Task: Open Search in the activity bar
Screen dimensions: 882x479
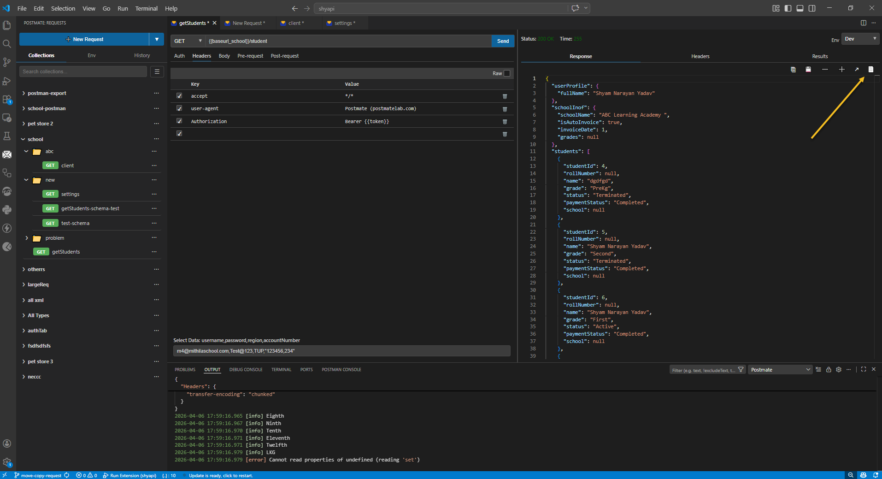Action: tap(7, 44)
